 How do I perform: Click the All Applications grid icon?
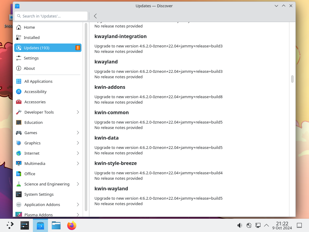pos(19,81)
